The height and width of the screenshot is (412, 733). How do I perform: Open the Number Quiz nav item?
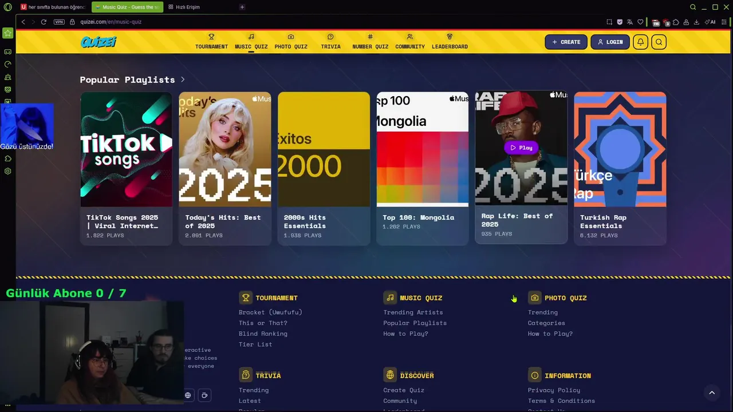pyautogui.click(x=370, y=41)
